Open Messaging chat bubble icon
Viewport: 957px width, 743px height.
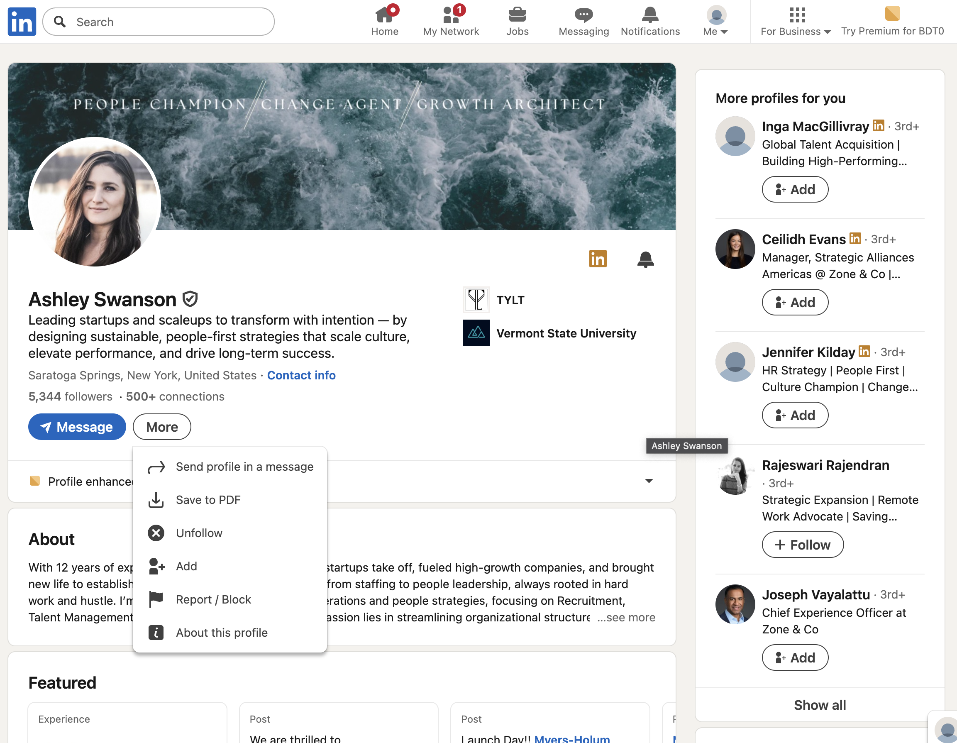click(x=583, y=15)
